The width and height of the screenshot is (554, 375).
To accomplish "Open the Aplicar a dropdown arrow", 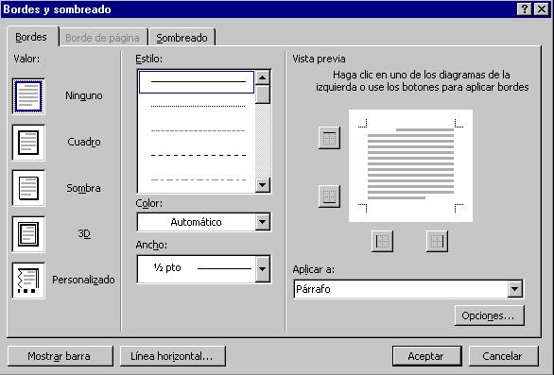I will [515, 289].
